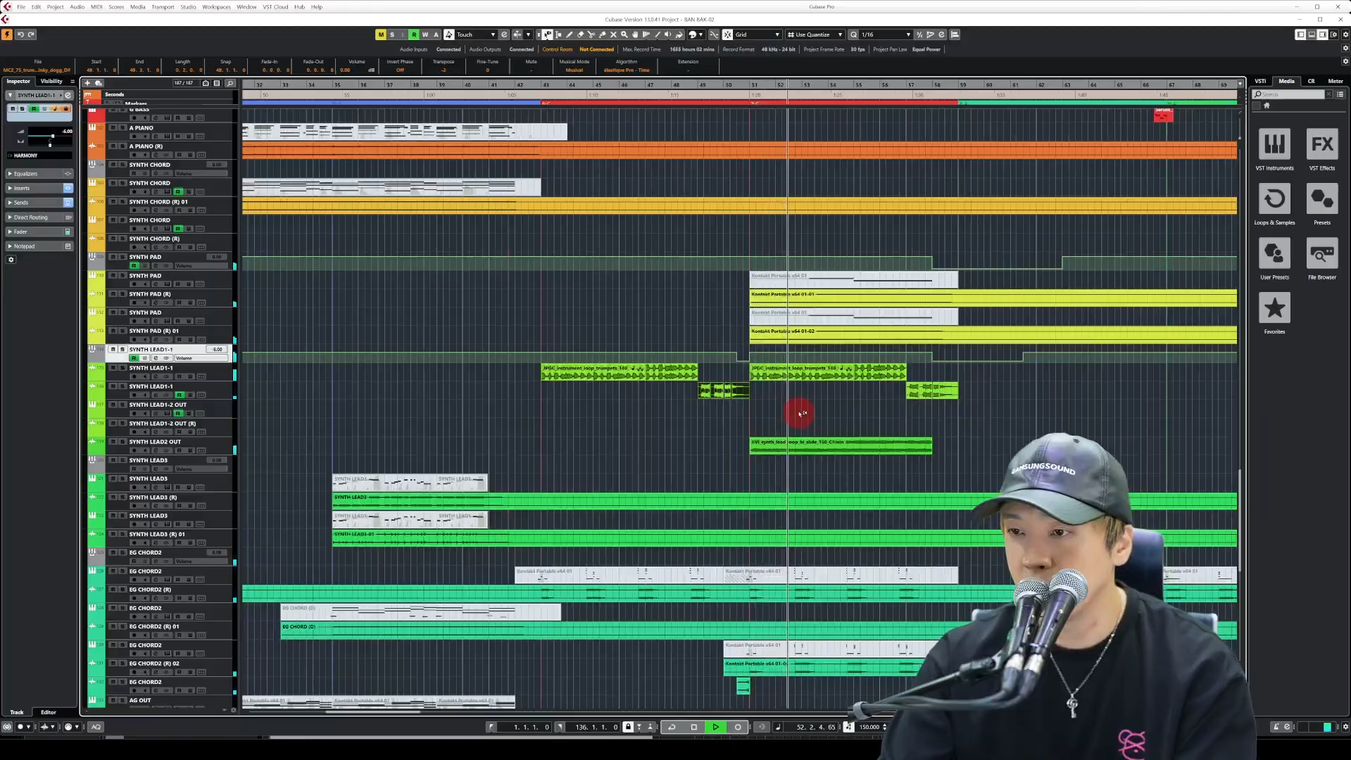Activate the Mute X tool

pos(613,34)
